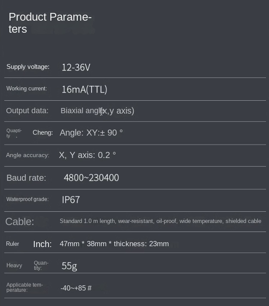The height and width of the screenshot is (306, 269).
Task: Select the Supply voltage label
Action: coord(28,67)
